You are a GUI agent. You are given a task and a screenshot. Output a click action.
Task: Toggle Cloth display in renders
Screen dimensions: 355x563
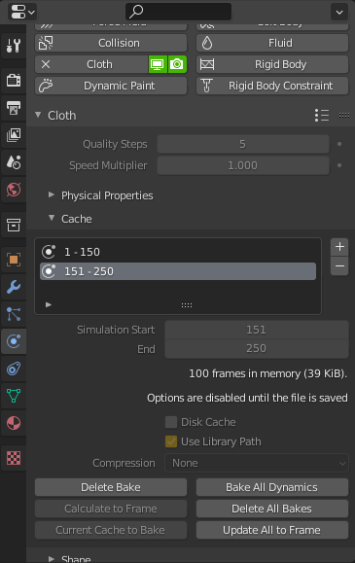point(177,64)
